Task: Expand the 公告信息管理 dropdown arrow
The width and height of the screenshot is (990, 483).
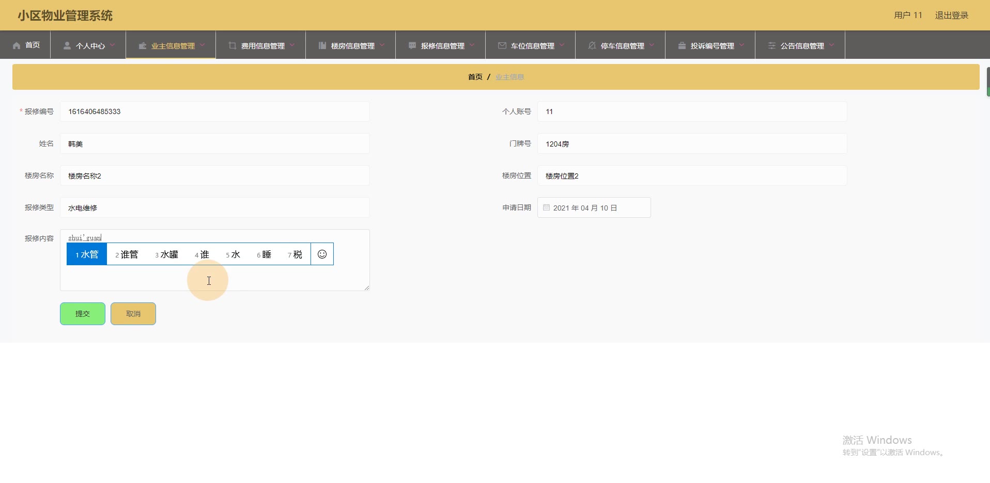Action: [831, 45]
